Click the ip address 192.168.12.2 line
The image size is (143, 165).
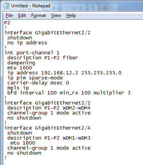point(64,73)
